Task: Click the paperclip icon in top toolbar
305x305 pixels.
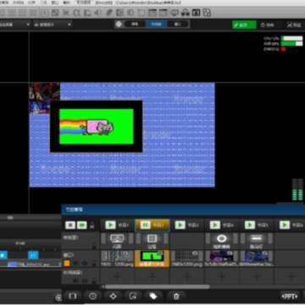Action: pyautogui.click(x=109, y=13)
